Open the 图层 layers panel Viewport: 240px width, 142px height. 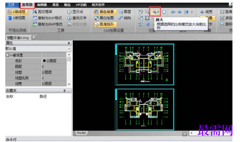[x=125, y=12]
